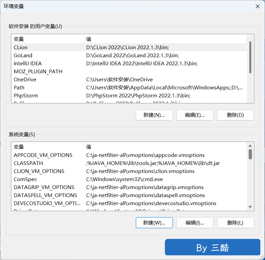Select the ComSpec system variable

pos(129,179)
